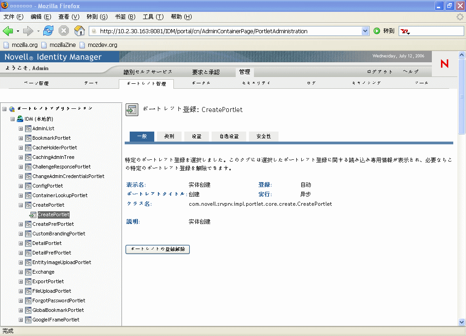
Task: Click the セキュリティ submenu link
Action: point(256,83)
